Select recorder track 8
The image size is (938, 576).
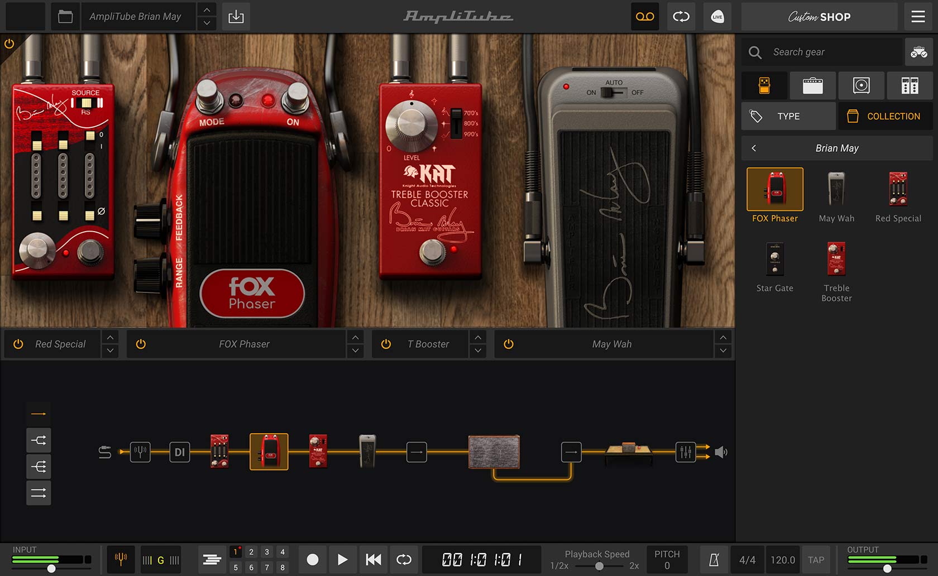click(x=283, y=567)
